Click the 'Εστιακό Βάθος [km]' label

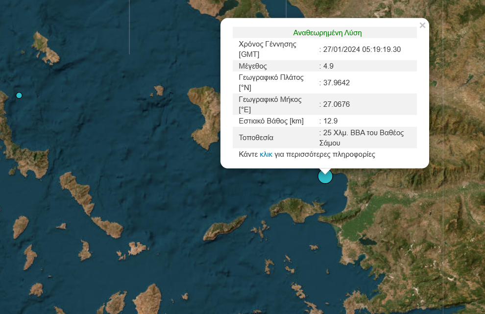coord(271,121)
